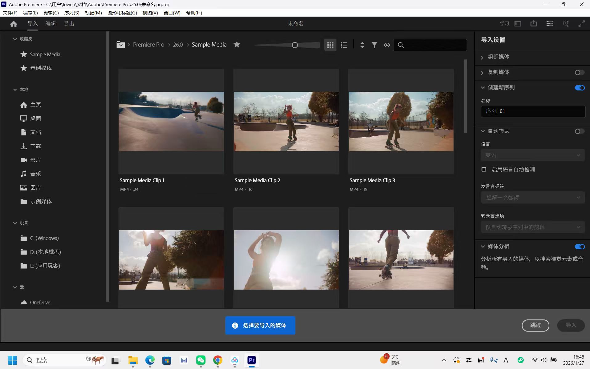Click the 跳过 button
590x369 pixels.
click(535, 325)
